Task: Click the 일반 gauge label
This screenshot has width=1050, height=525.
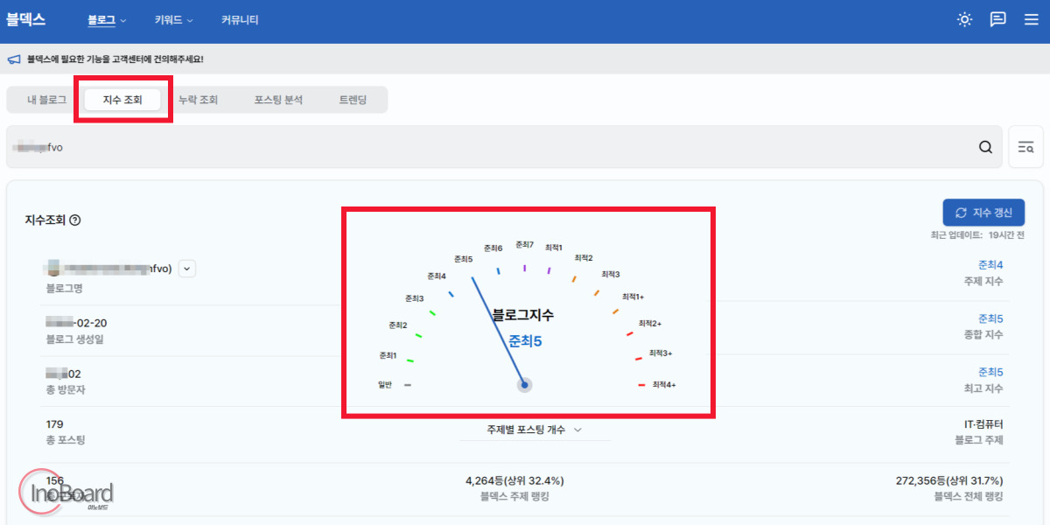Action: [x=385, y=384]
